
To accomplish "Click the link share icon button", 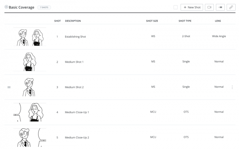I will 231,7.
